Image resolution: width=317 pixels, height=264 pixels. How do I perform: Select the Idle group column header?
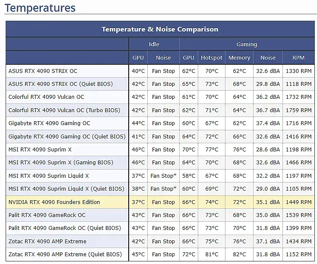point(154,44)
